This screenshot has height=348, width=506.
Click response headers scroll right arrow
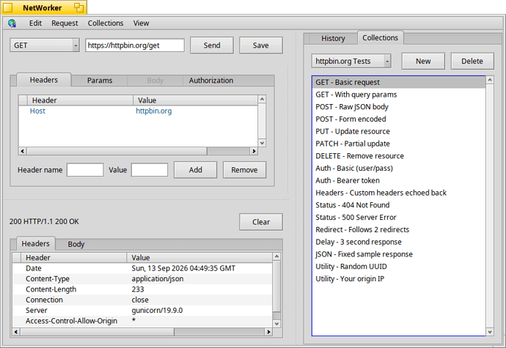(x=268, y=332)
